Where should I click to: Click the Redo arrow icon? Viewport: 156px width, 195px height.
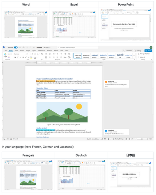tap(30, 48)
